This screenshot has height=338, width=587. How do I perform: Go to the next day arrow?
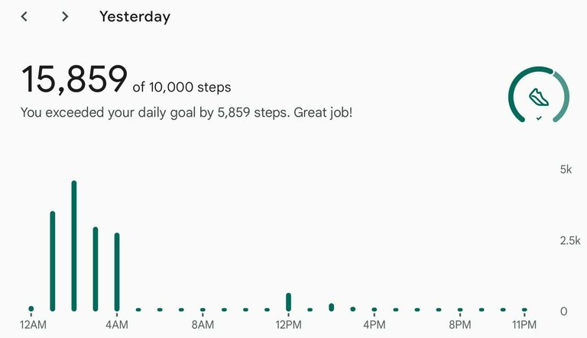(65, 17)
